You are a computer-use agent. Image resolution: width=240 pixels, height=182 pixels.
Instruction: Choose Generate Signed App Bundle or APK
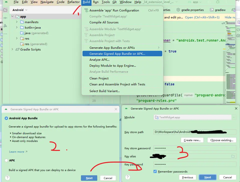click(x=117, y=54)
